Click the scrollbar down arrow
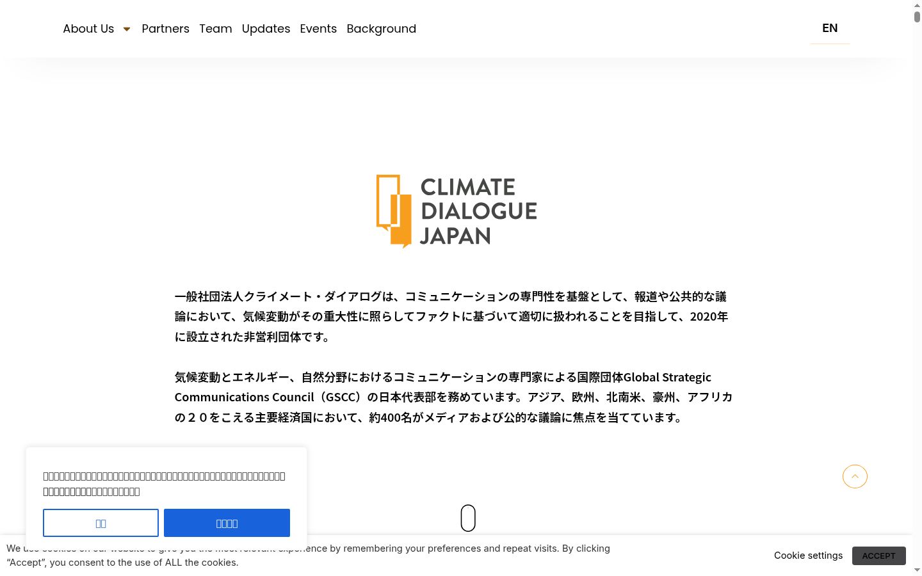922x576 pixels. (x=917, y=570)
